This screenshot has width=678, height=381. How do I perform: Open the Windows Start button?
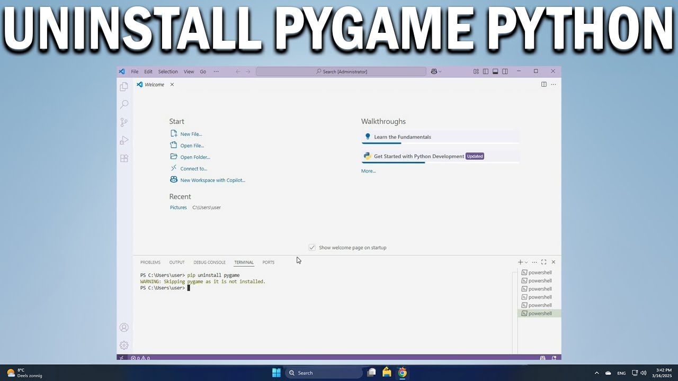[276, 373]
